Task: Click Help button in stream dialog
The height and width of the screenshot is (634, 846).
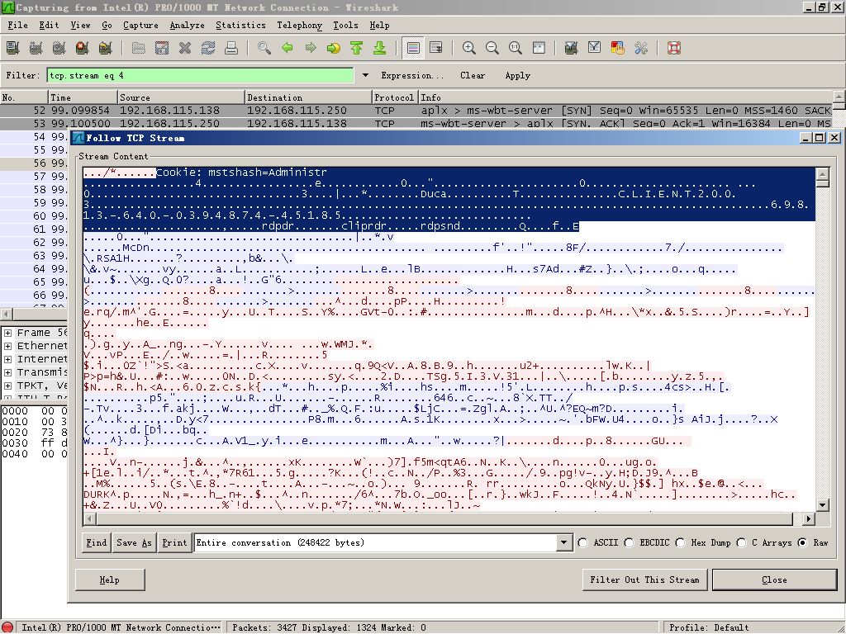Action: click(x=110, y=580)
